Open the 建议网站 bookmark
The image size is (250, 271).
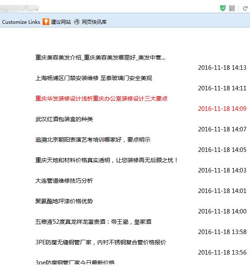[61, 22]
